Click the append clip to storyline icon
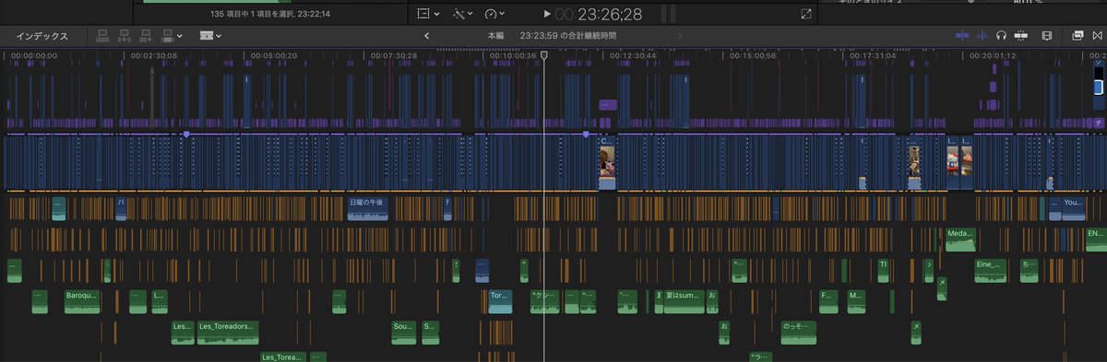This screenshot has height=362, width=1107. [x=146, y=36]
